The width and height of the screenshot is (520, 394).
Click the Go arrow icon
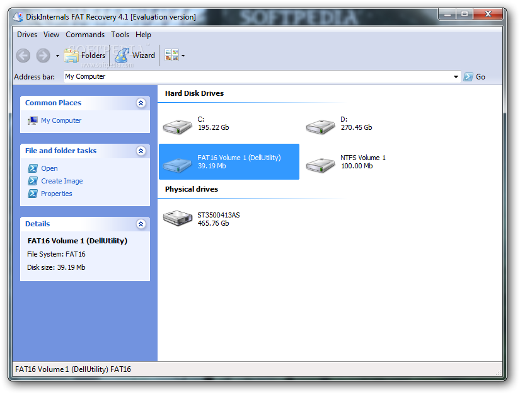coord(468,77)
